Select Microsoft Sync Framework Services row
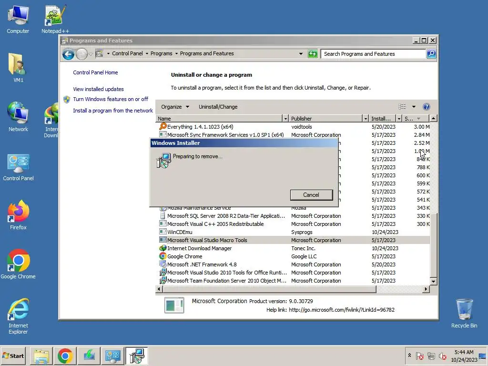This screenshot has width=488, height=366. 293,135
